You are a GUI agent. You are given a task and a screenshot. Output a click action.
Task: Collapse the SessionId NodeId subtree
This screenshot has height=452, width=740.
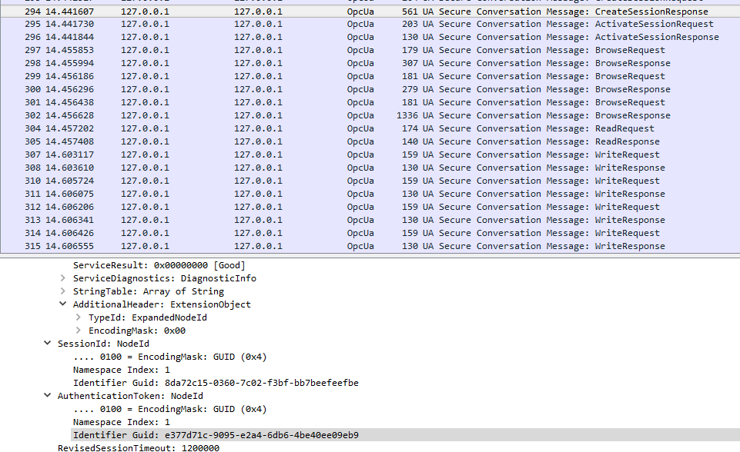tap(48, 343)
